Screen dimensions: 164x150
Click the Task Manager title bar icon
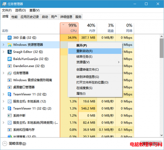[4, 4]
